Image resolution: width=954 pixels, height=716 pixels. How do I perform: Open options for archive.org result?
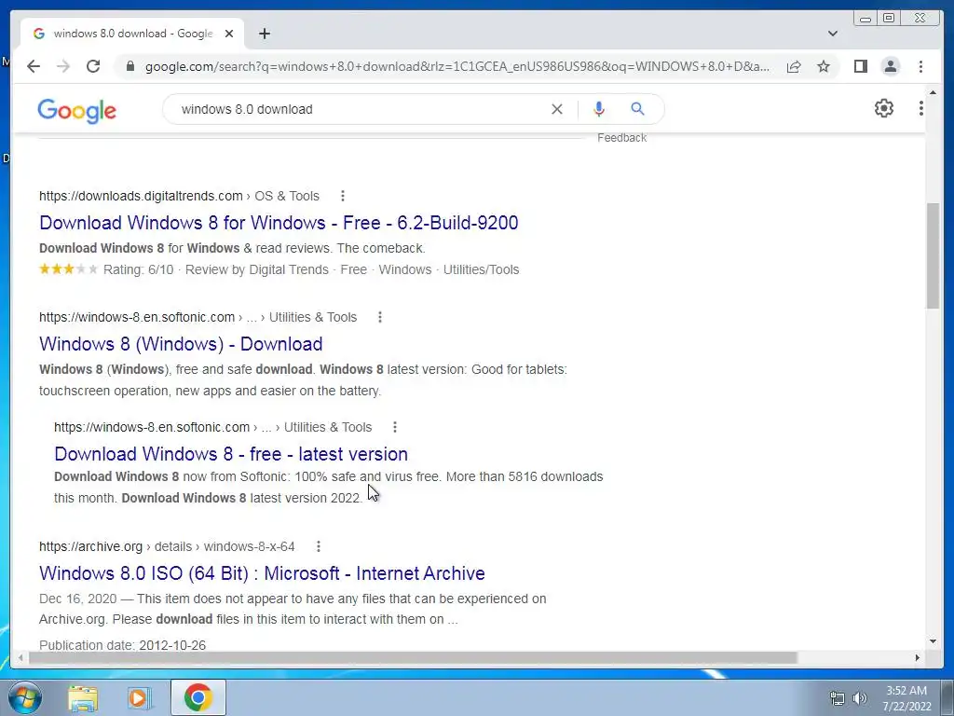point(319,546)
